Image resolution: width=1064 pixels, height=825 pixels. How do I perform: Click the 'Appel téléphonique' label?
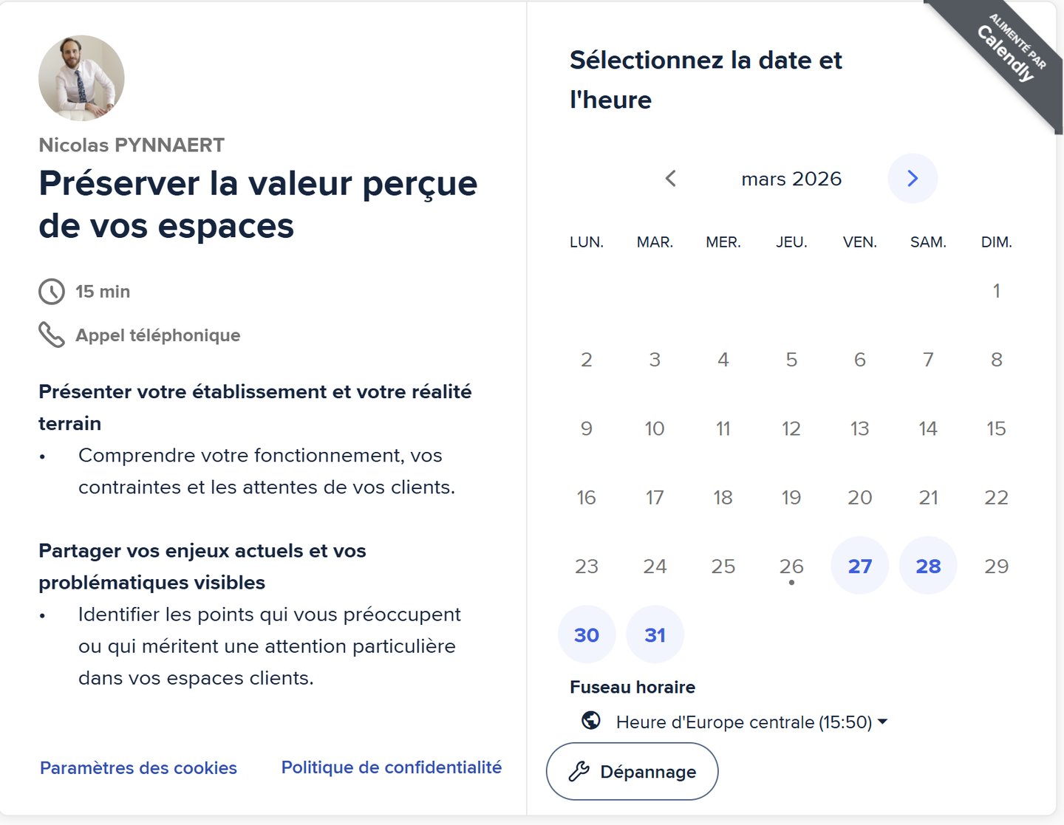(158, 335)
